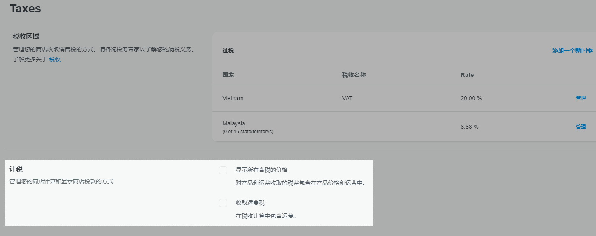The image size is (596, 236).
Task: Select the Vietnam country name
Action: pyautogui.click(x=233, y=99)
